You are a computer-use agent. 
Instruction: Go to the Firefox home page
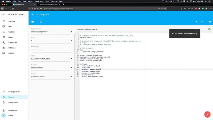[13, 9]
